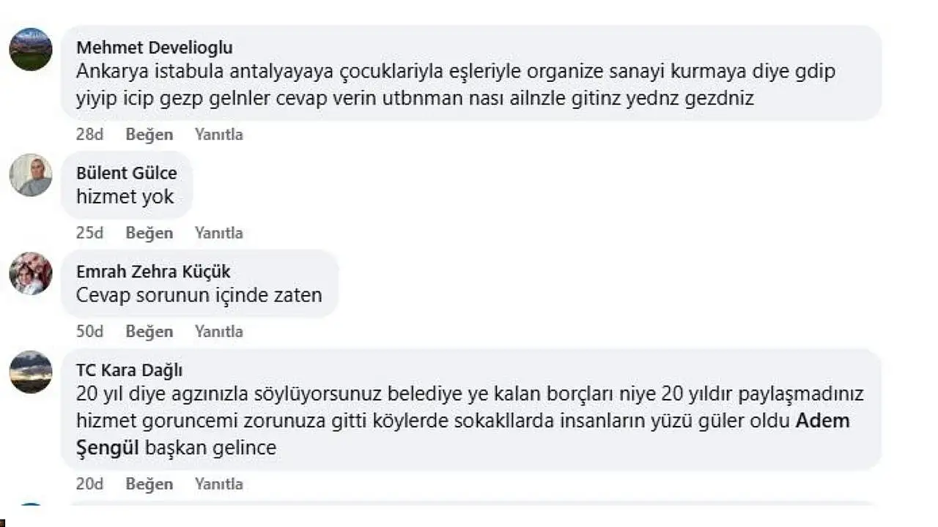
Task: Click the Bülent Gülce name link
Action: (127, 173)
